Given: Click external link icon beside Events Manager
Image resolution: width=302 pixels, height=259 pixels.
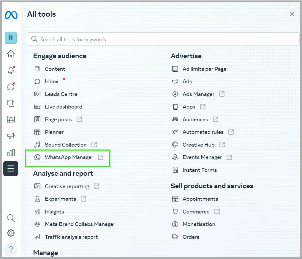Looking at the screenshot, I should tap(229, 157).
